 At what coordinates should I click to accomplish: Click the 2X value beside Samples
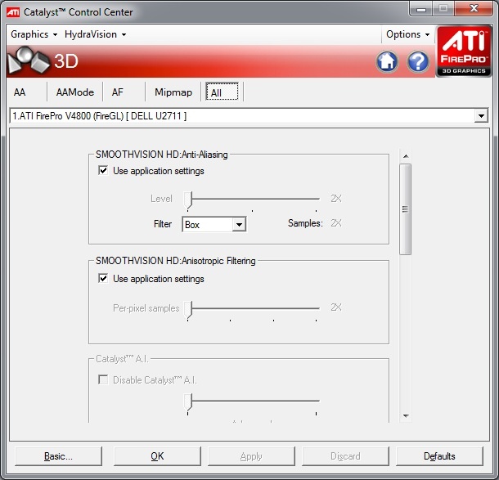click(336, 223)
